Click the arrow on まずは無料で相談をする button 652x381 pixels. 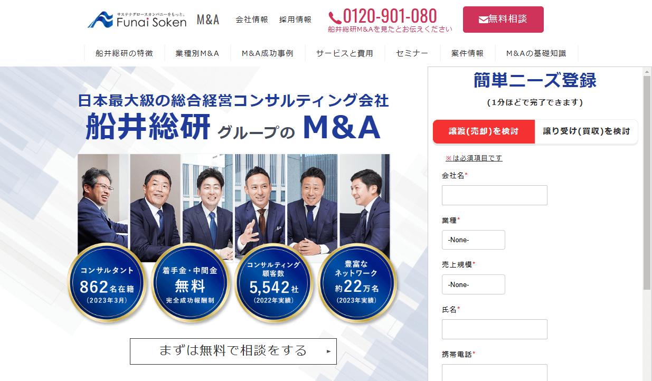coord(328,351)
